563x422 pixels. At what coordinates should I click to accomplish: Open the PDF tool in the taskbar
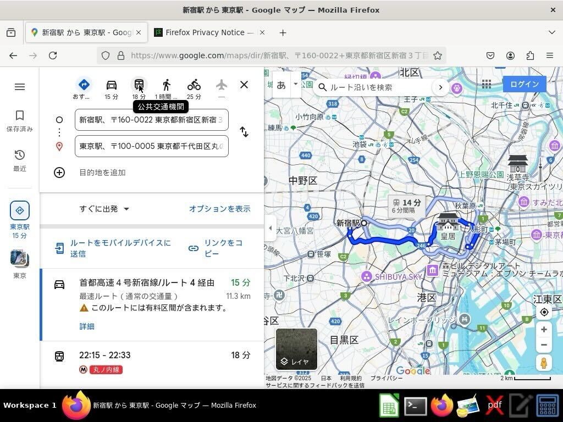tap(495, 406)
